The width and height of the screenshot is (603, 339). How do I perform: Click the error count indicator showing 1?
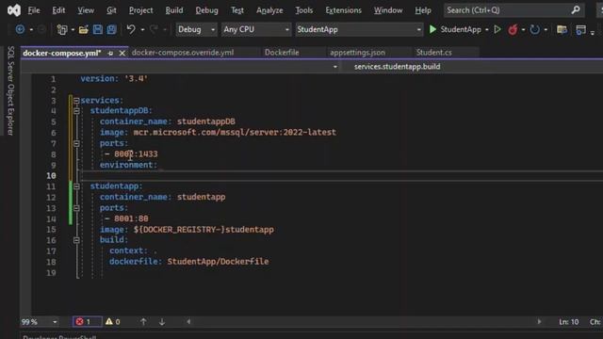pos(88,322)
